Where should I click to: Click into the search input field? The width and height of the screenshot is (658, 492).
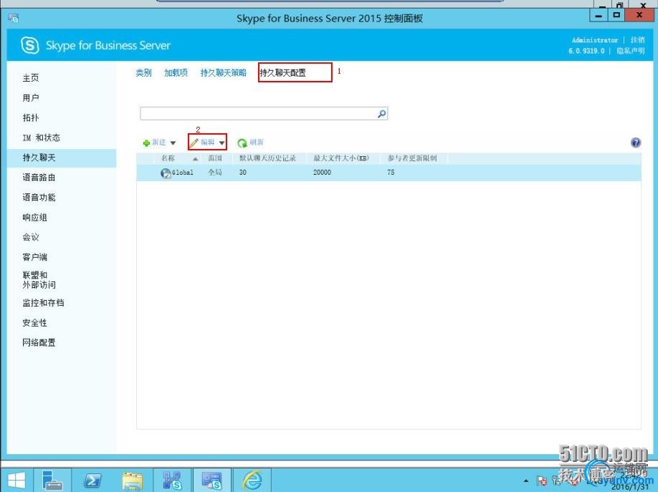pyautogui.click(x=258, y=114)
